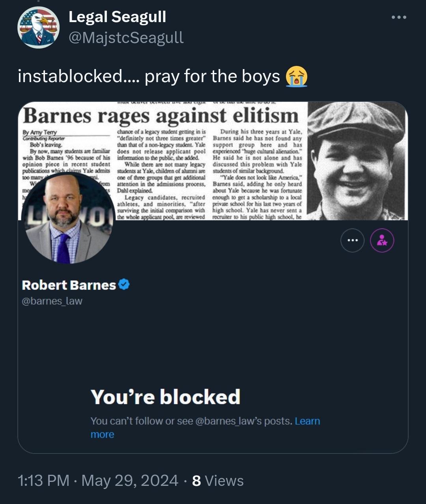Image resolution: width=426 pixels, height=504 pixels.
Task: Open the tweet's three-dot more options menu
Action: click(399, 17)
